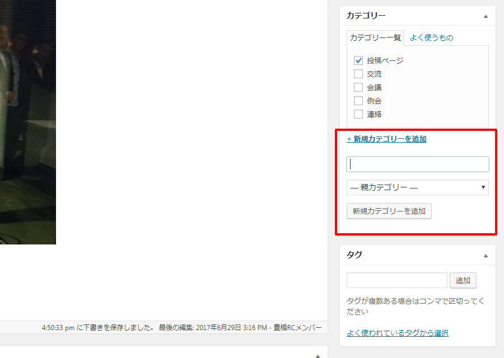Check the 交流 category checkbox

pyautogui.click(x=358, y=74)
